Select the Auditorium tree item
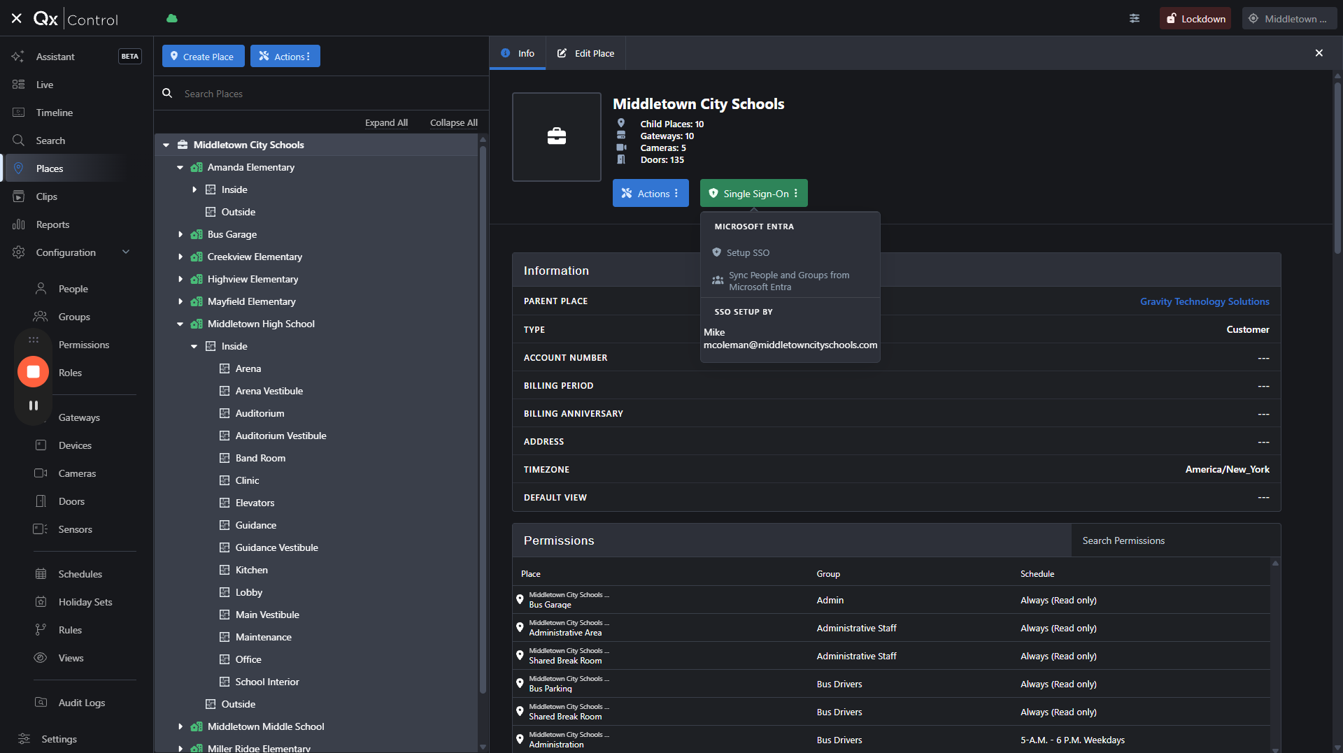Image resolution: width=1343 pixels, height=753 pixels. 260,413
